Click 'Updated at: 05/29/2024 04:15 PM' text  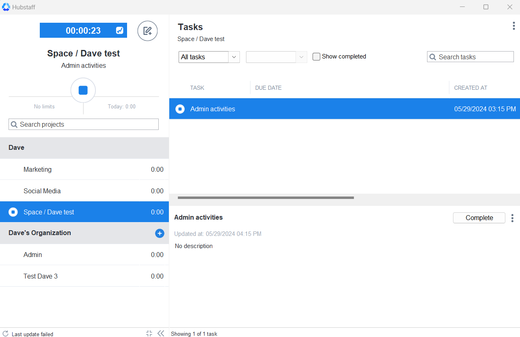(x=218, y=234)
